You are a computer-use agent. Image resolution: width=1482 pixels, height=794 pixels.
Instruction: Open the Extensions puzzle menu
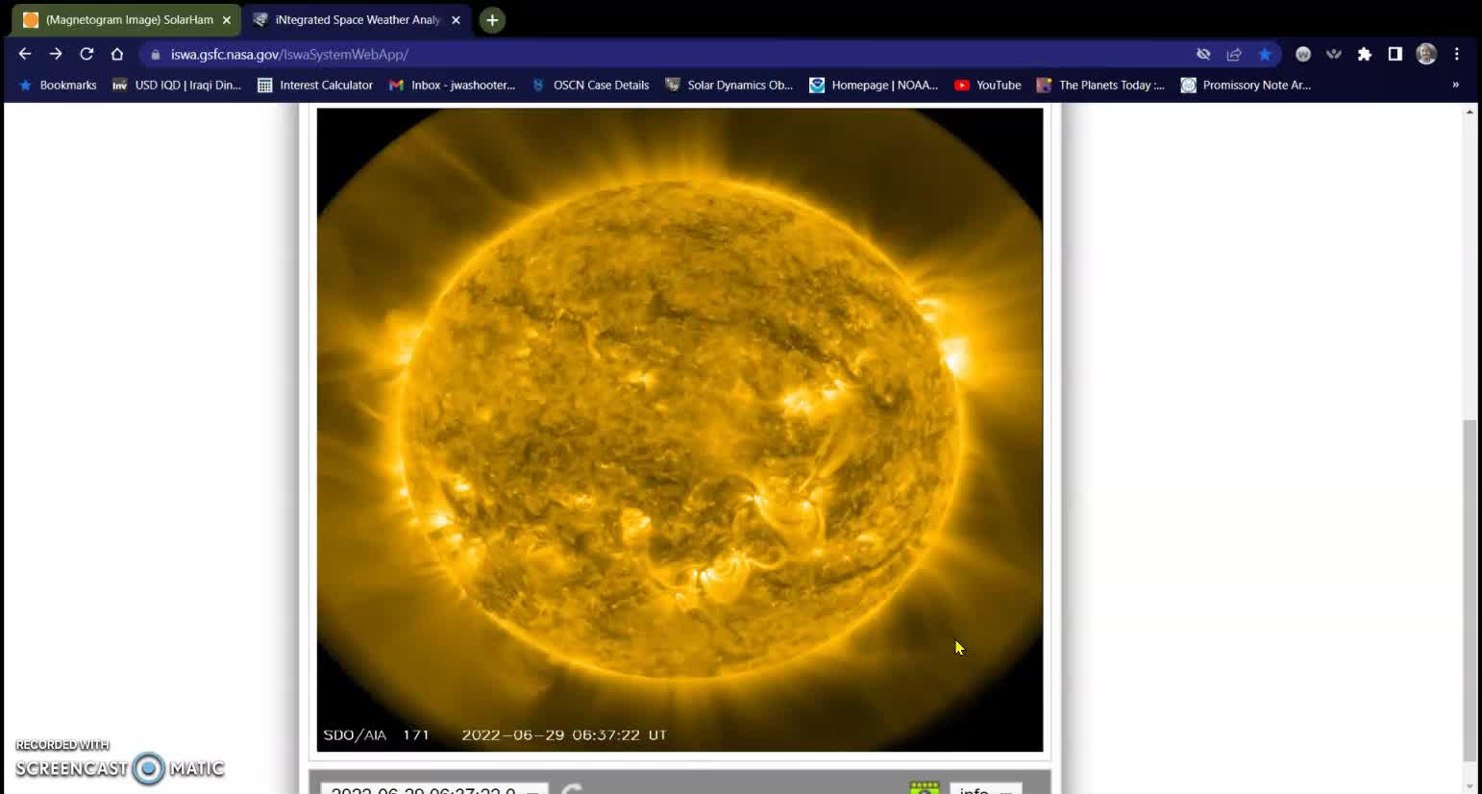(1365, 54)
